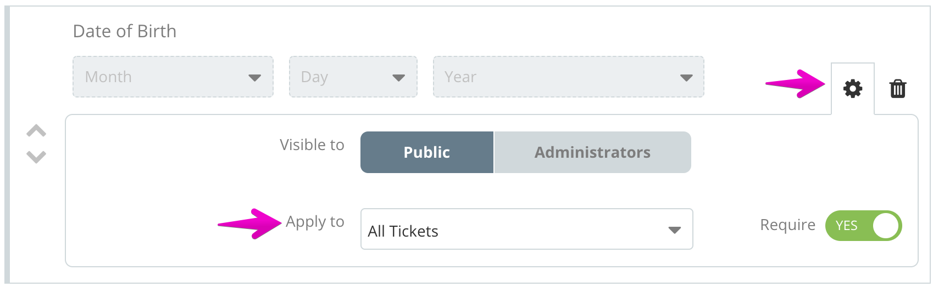Click the Require label text
The width and height of the screenshot is (933, 287).
click(787, 225)
